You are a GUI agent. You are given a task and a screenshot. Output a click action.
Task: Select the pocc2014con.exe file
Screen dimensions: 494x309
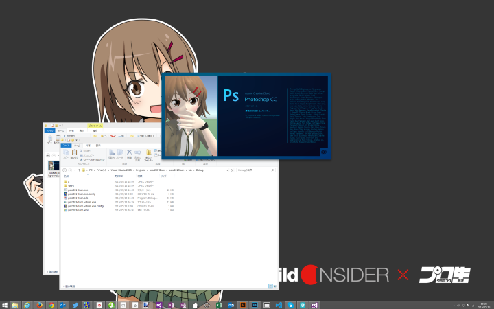pos(78,190)
